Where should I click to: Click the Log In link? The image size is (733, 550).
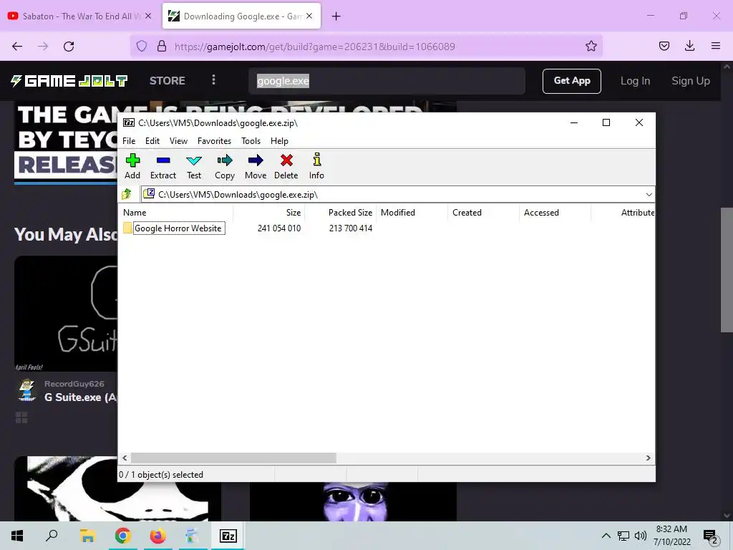(x=635, y=81)
